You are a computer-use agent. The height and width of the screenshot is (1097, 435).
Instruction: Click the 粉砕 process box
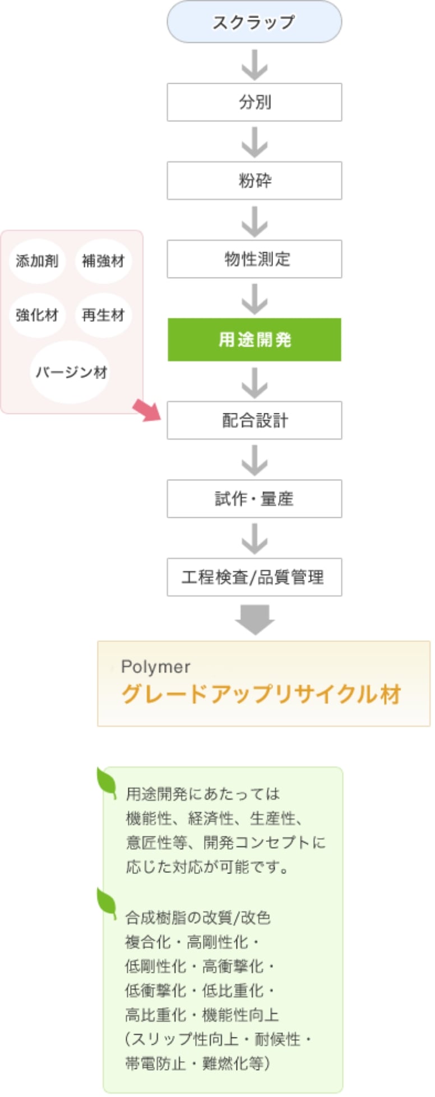coord(254,180)
